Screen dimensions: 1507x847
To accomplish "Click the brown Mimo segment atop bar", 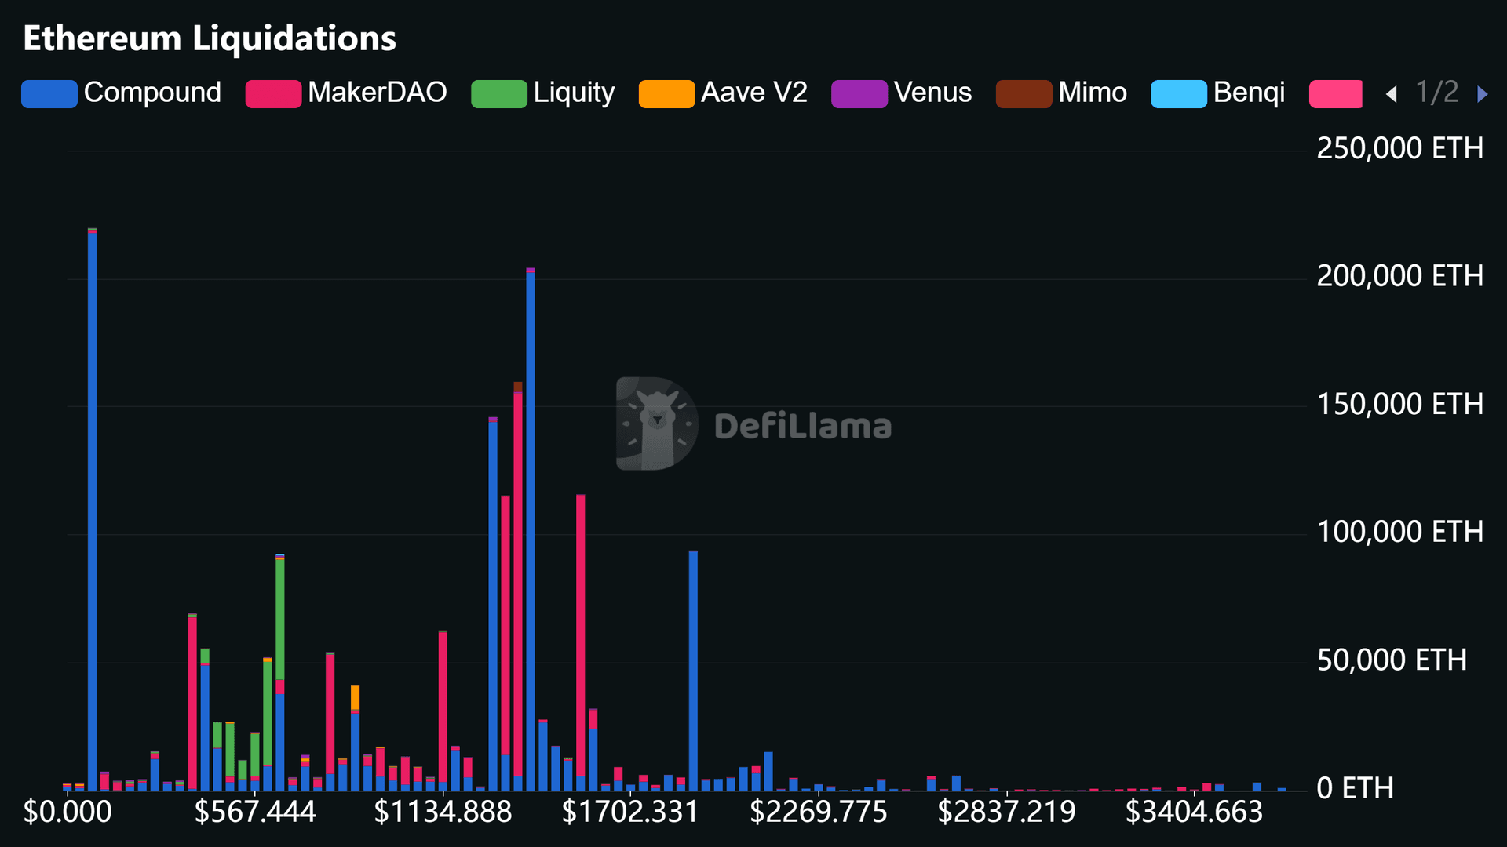I will point(518,387).
